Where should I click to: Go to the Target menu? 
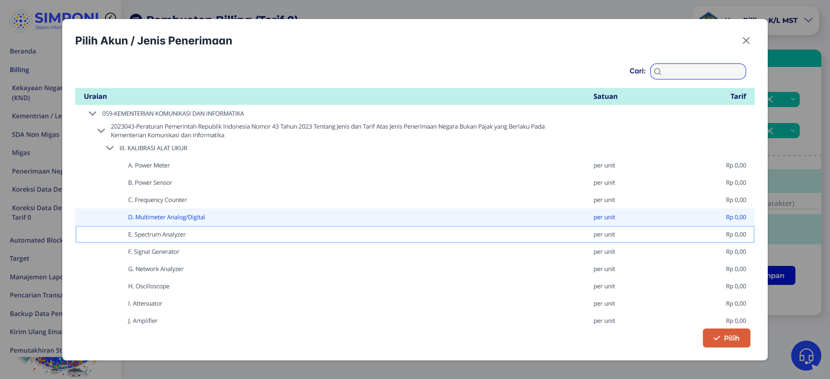click(x=19, y=259)
